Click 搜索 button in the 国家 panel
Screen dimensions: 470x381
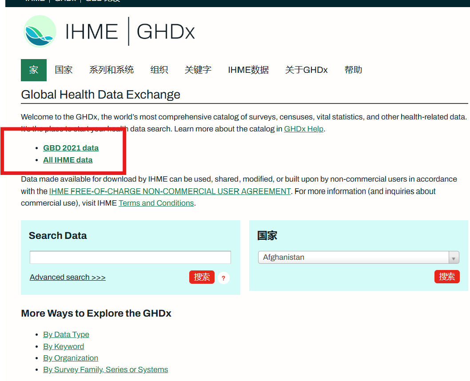(447, 277)
